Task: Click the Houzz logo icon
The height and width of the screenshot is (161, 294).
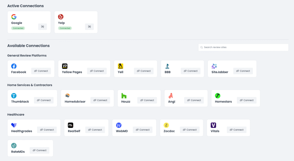Action: coord(124,96)
